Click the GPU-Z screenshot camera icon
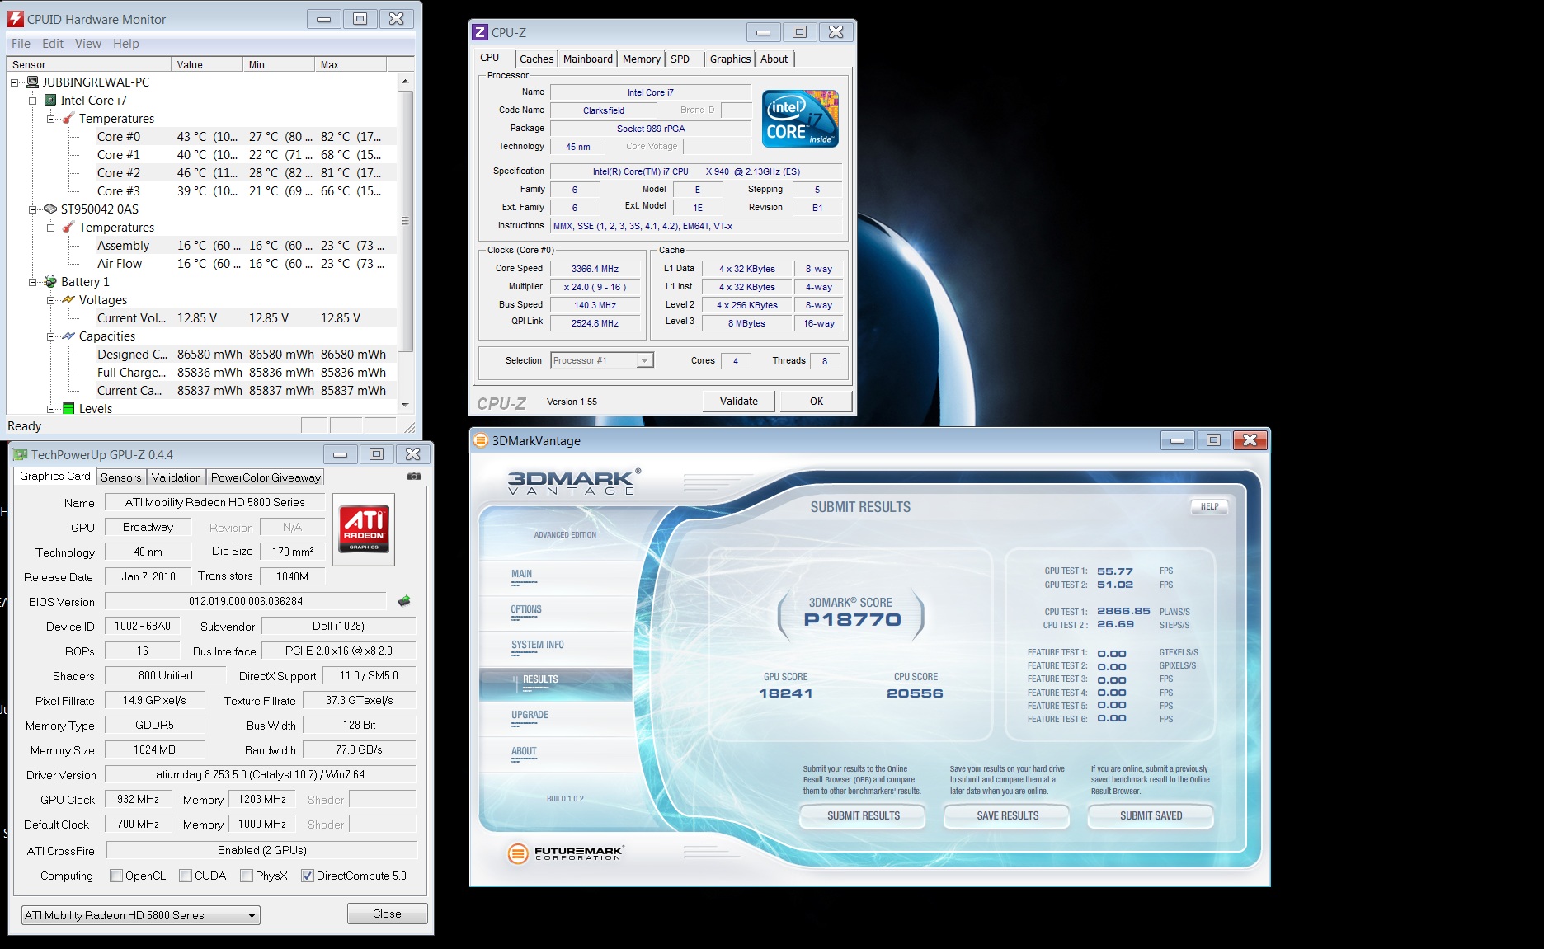The image size is (1544, 949). (414, 477)
